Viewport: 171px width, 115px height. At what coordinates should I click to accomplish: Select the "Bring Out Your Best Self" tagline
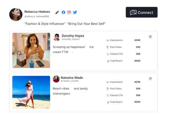(87, 24)
